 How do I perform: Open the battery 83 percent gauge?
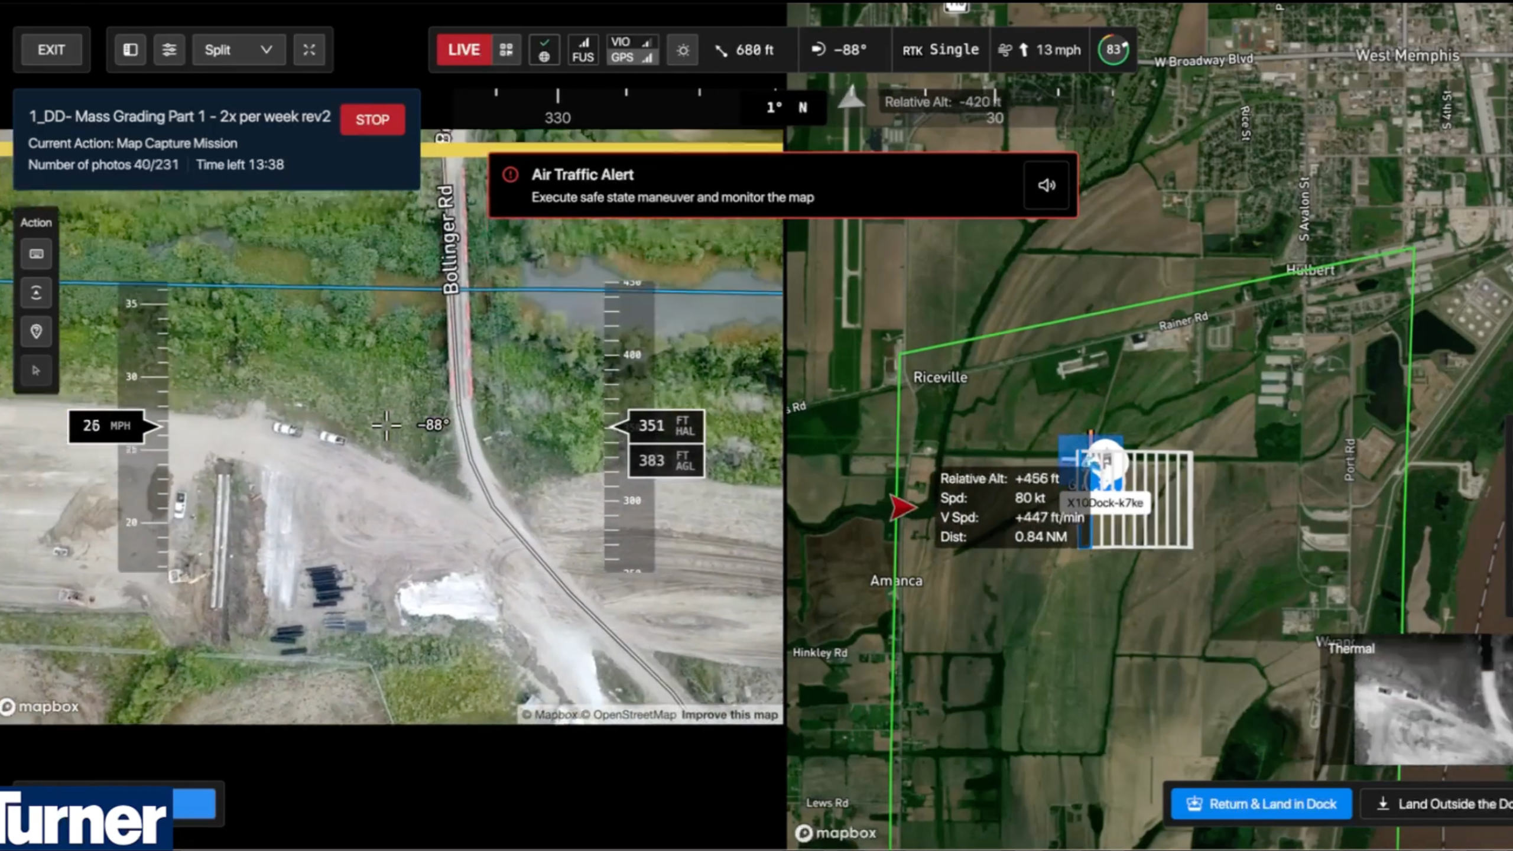1113,50
